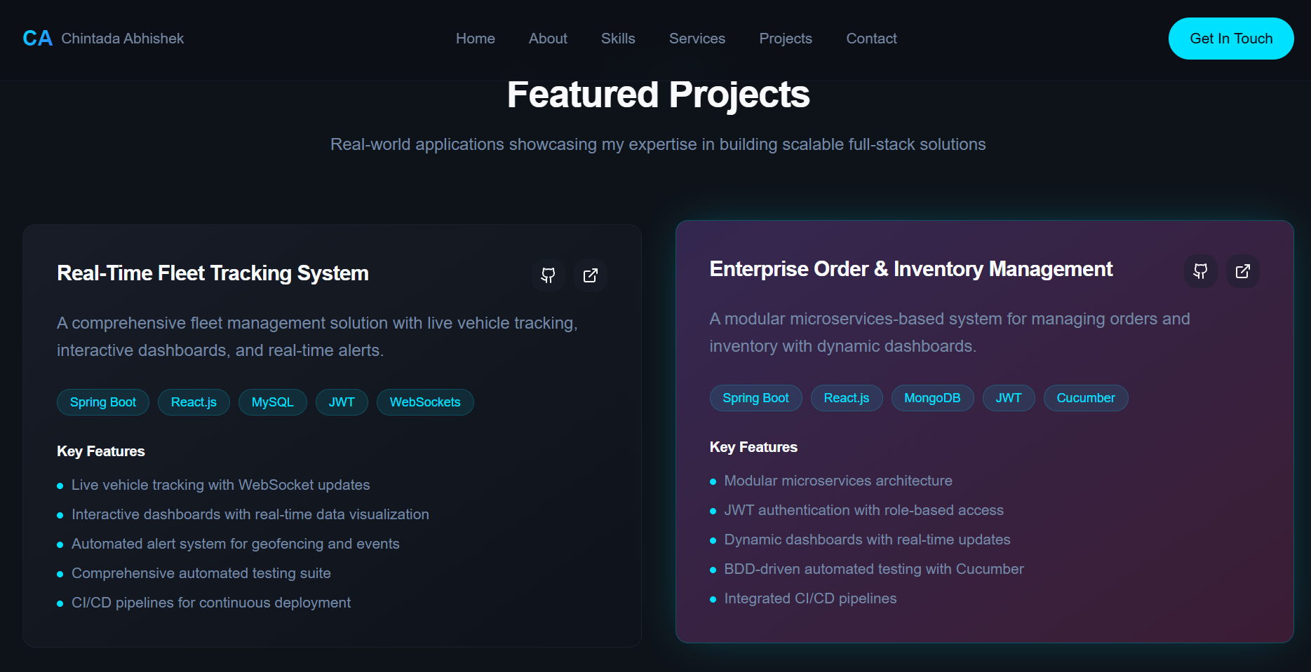This screenshot has width=1311, height=672.
Task: Navigate to the About section
Action: [547, 39]
